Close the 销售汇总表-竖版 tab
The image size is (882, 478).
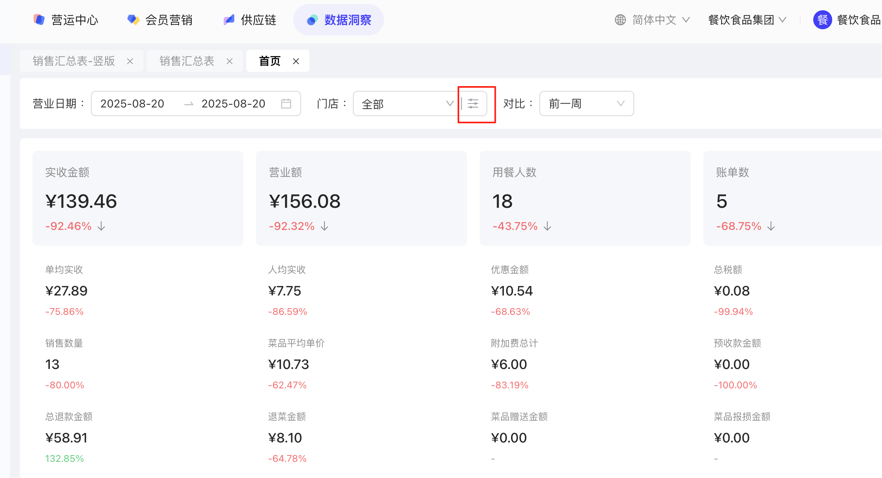(130, 61)
